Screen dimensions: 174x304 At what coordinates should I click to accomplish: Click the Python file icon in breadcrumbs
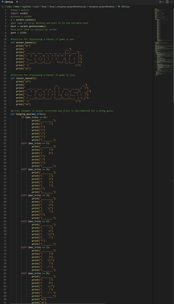tap(119, 7)
